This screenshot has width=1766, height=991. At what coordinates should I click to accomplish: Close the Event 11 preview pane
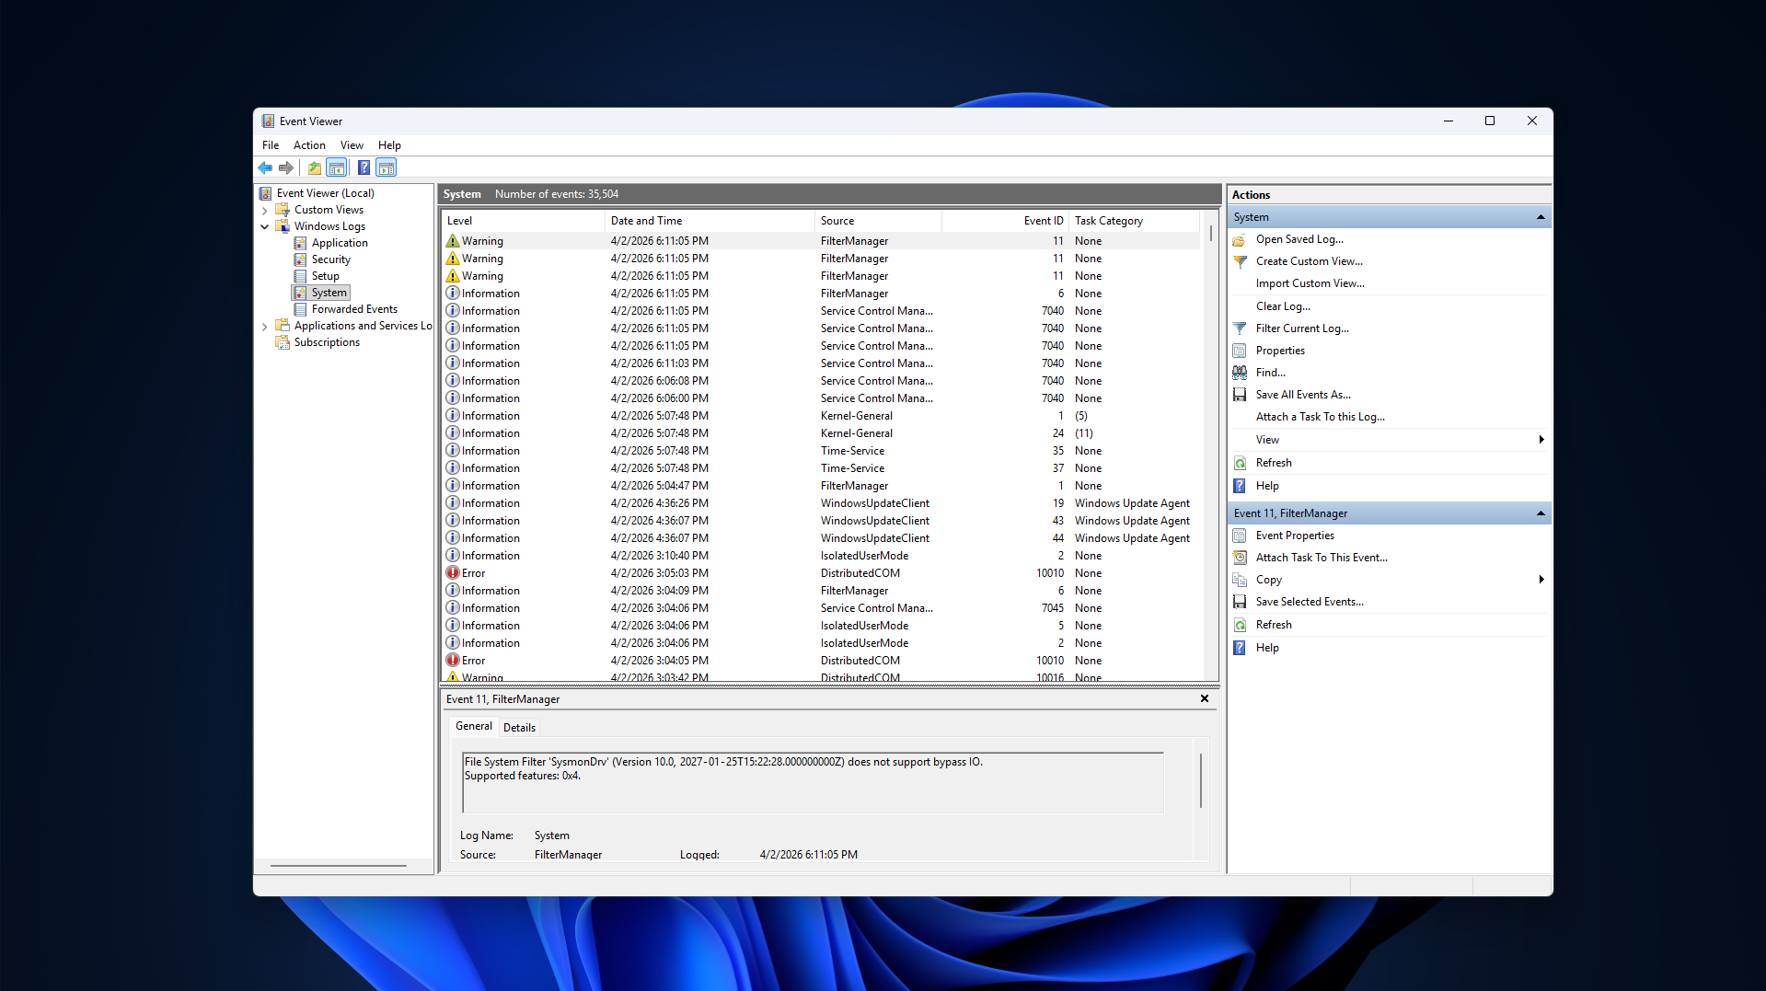(1204, 699)
